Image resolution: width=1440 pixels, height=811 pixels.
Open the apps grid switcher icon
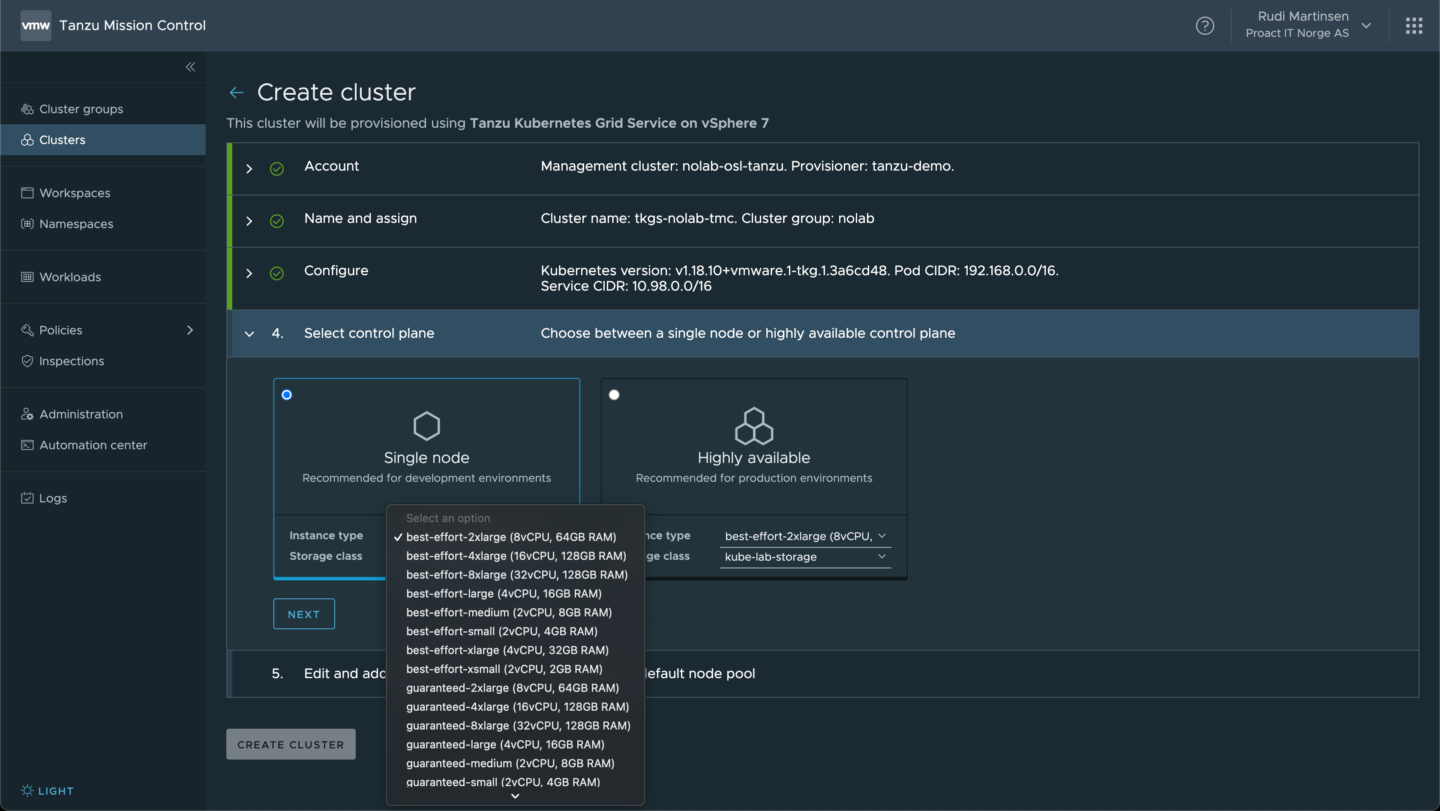pos(1414,25)
